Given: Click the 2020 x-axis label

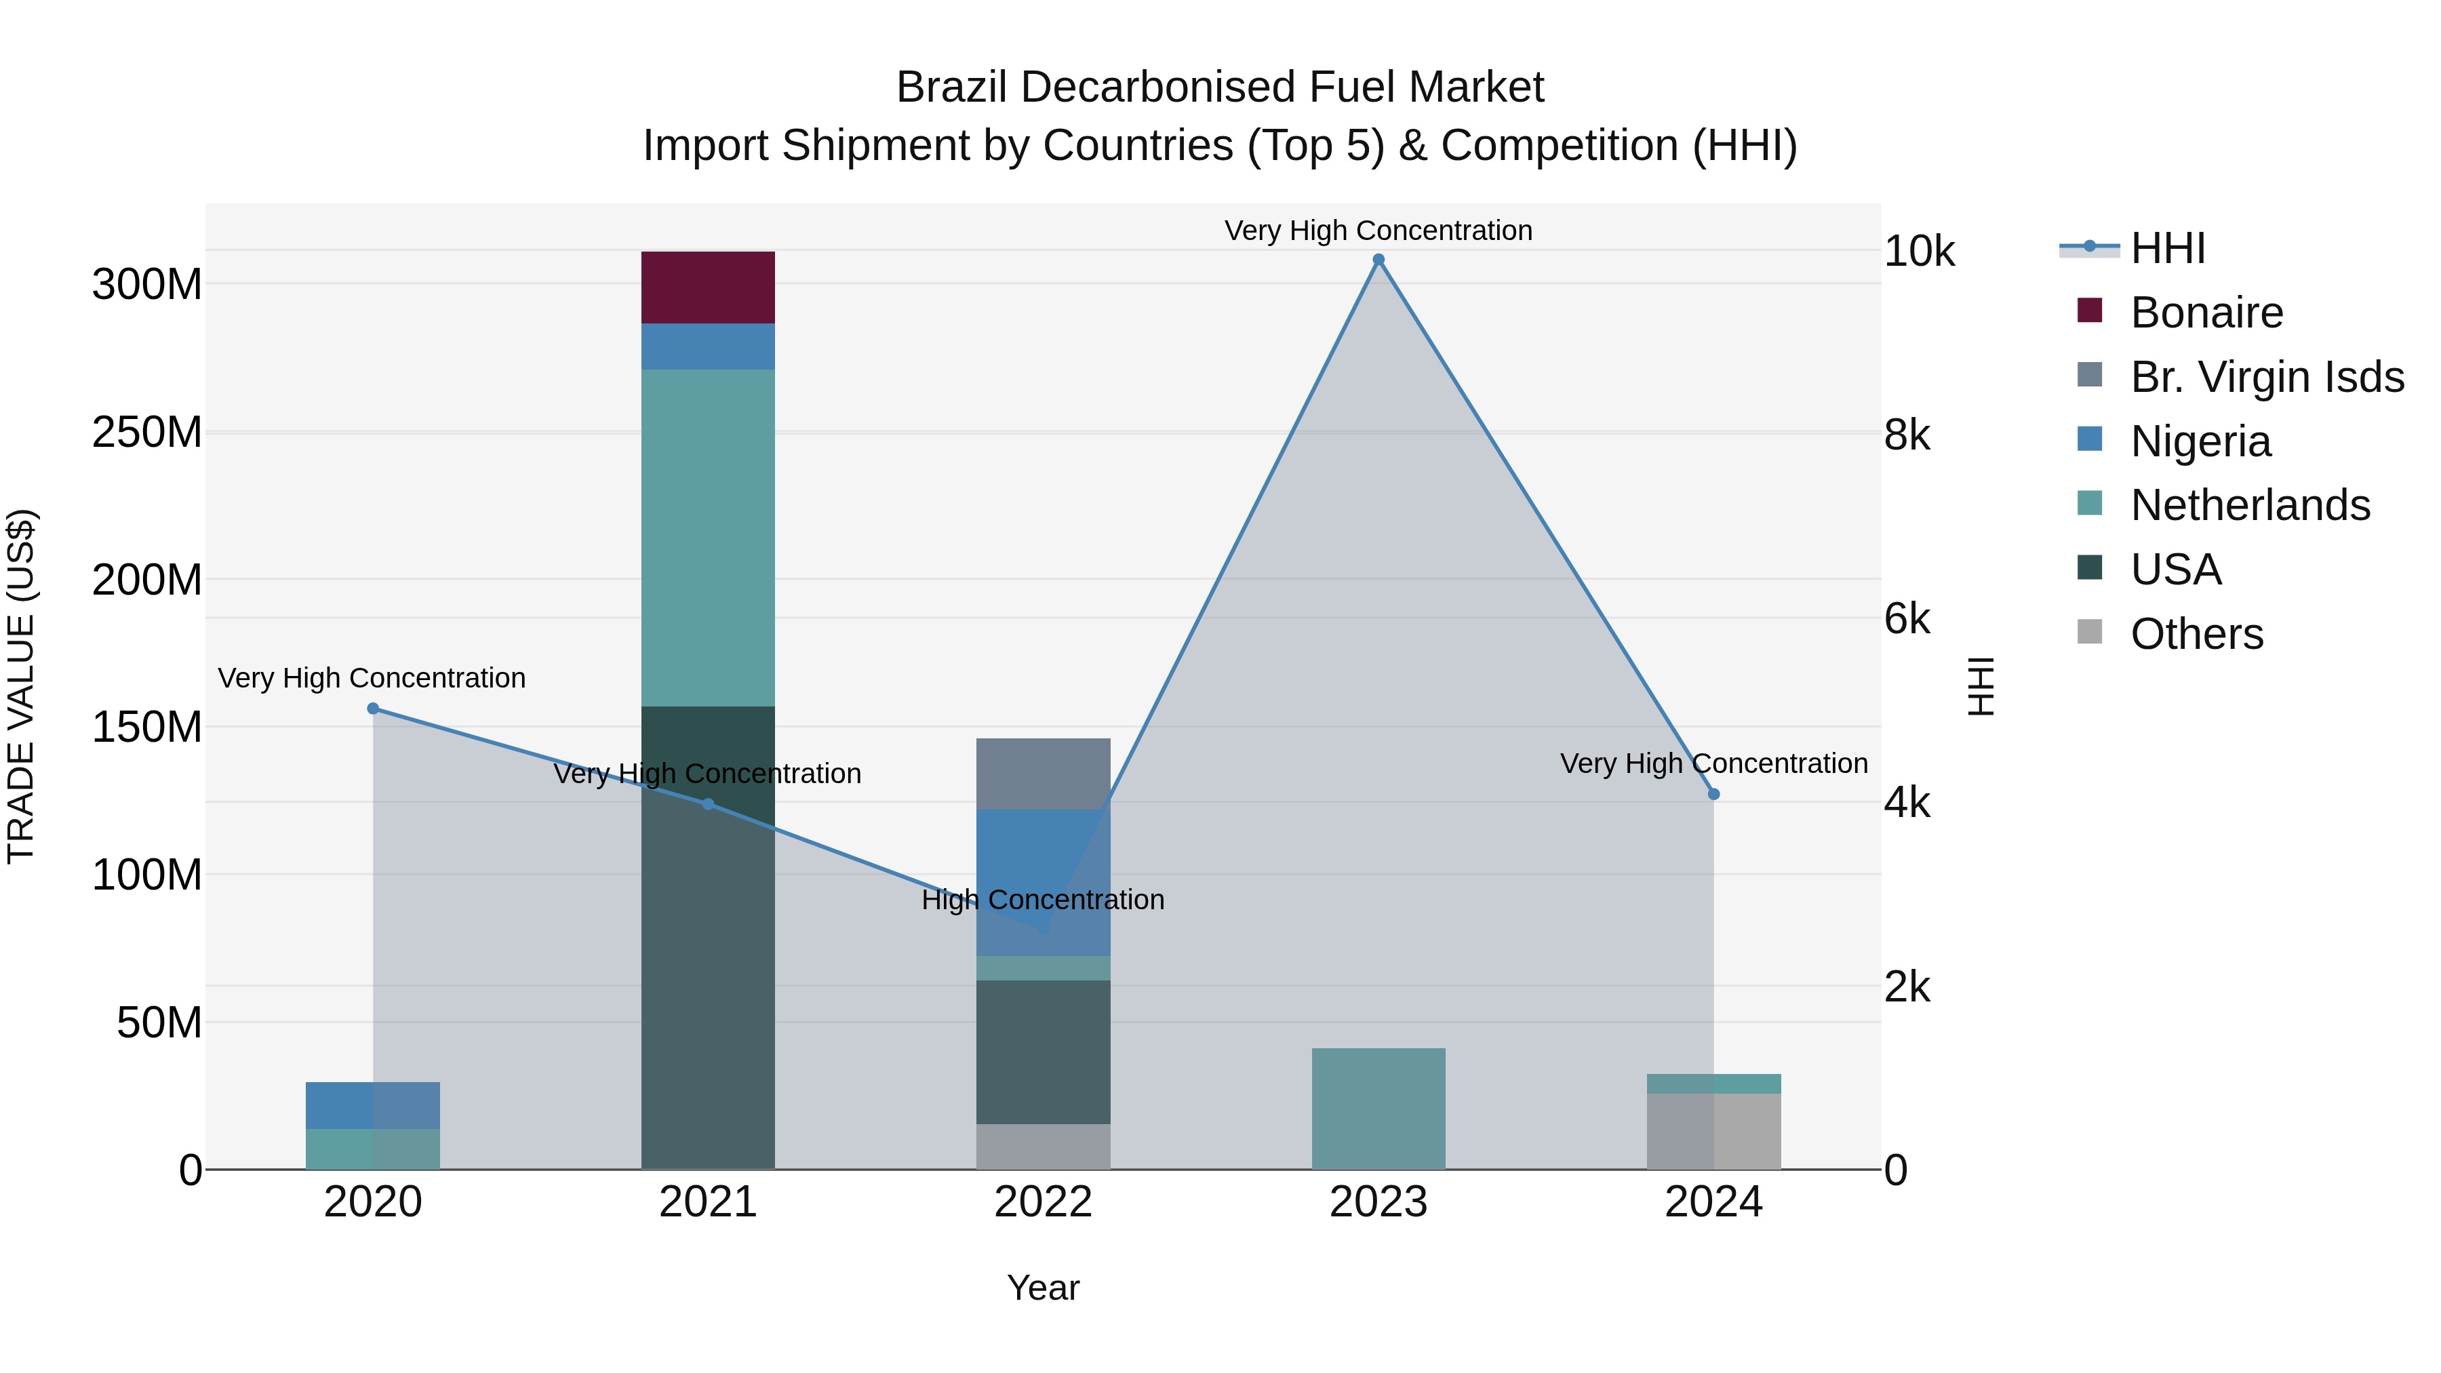Looking at the screenshot, I should (x=374, y=1202).
